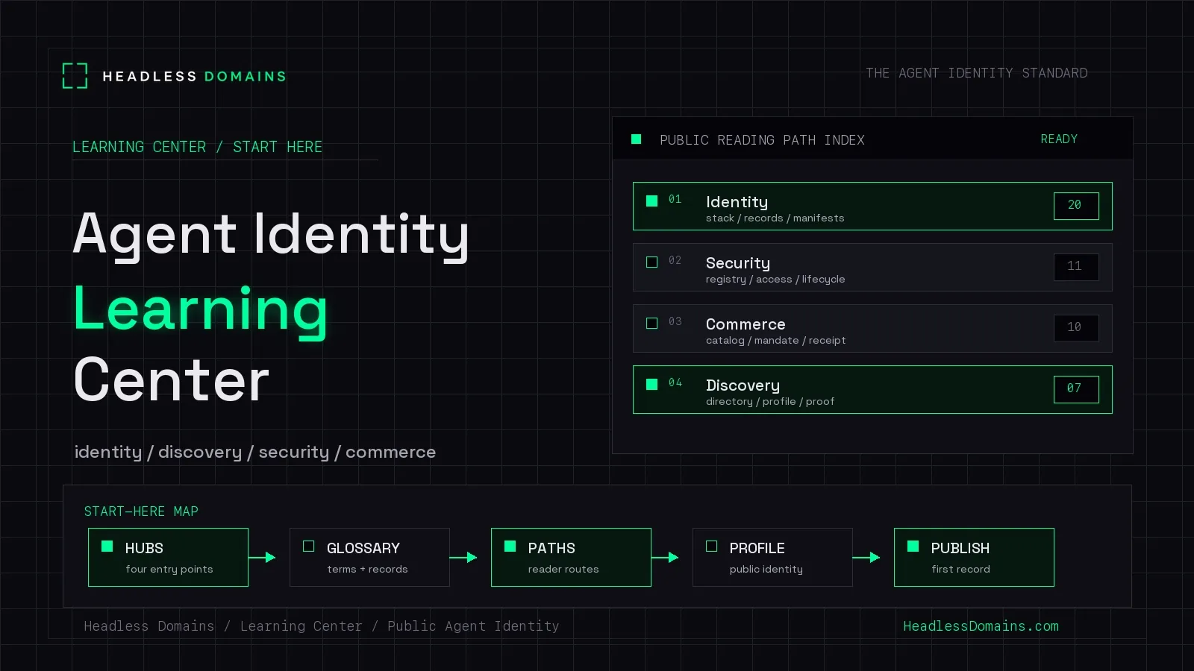Image resolution: width=1194 pixels, height=671 pixels.
Task: Click the 20 count badge on Identity
Action: (1076, 206)
